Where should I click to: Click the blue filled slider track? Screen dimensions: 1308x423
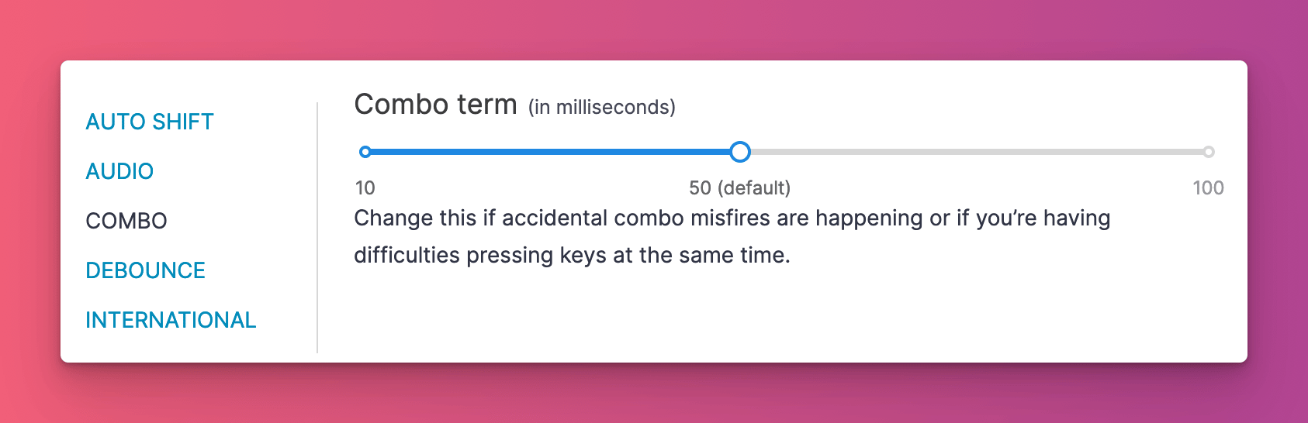551,152
